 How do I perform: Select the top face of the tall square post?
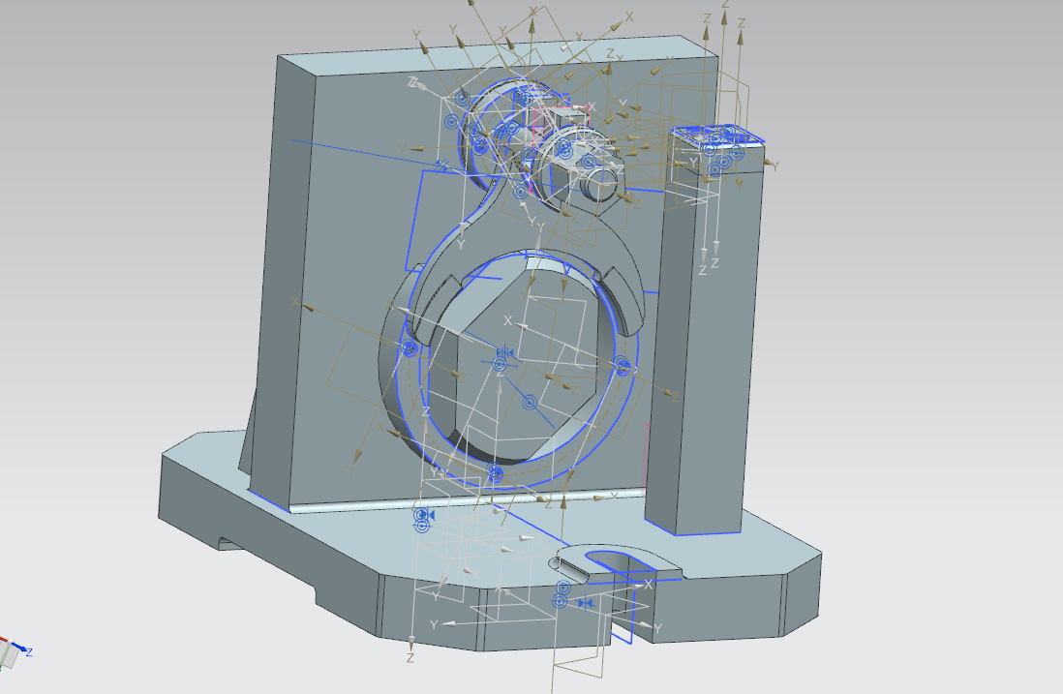[718, 136]
